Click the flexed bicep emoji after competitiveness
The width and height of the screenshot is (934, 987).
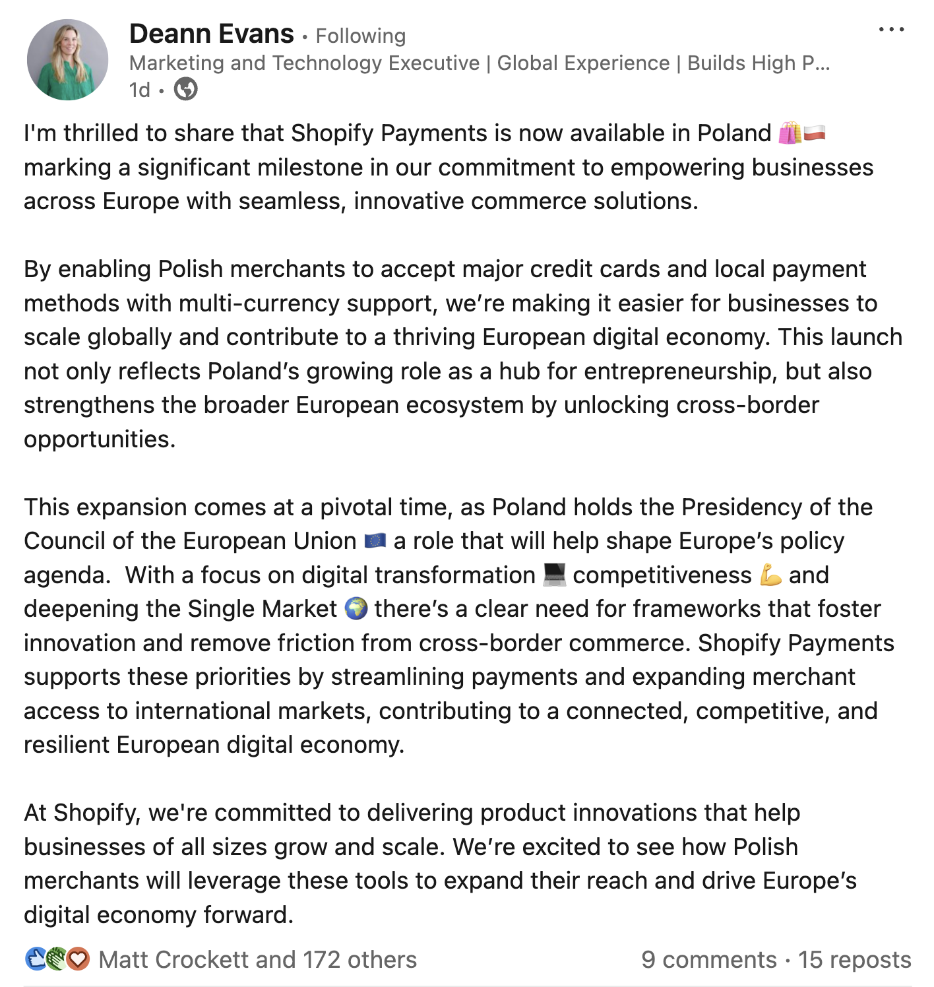click(770, 575)
